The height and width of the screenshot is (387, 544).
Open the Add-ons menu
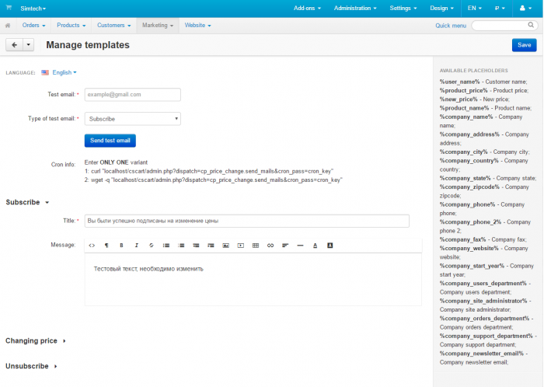coord(307,8)
